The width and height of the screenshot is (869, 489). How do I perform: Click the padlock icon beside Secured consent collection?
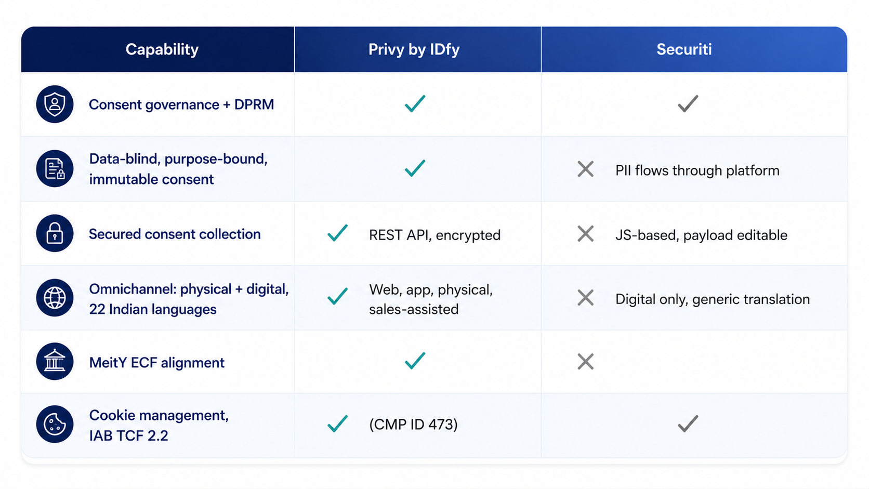(55, 233)
